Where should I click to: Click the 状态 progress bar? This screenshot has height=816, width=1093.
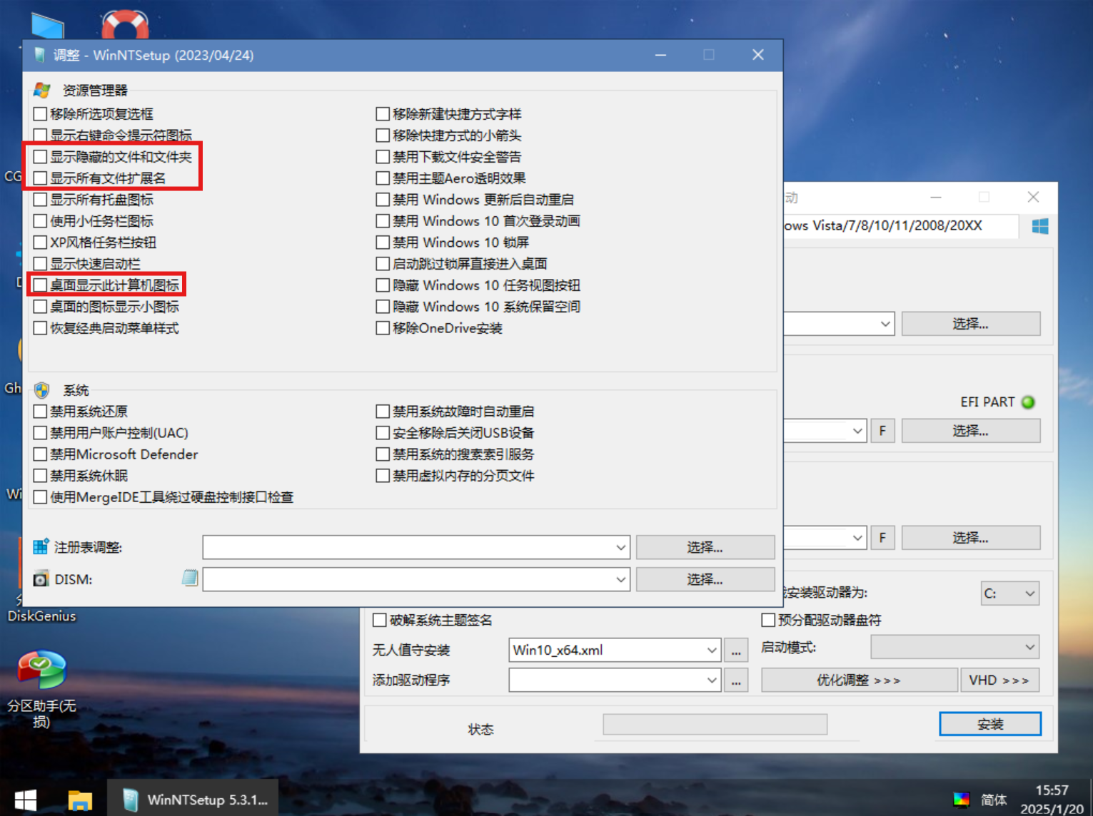click(x=715, y=724)
